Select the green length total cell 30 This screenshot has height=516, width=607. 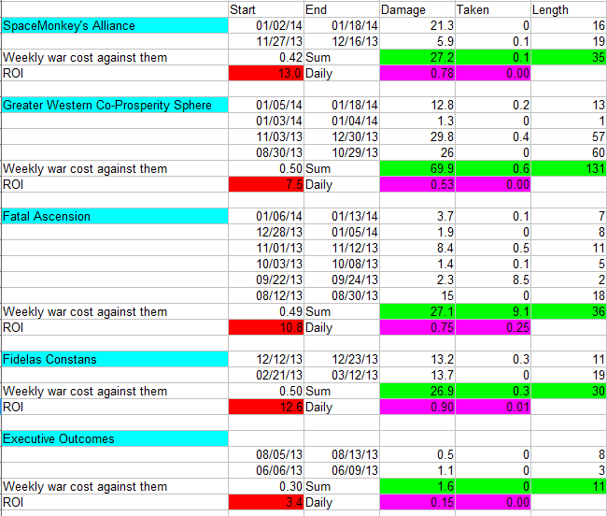569,391
